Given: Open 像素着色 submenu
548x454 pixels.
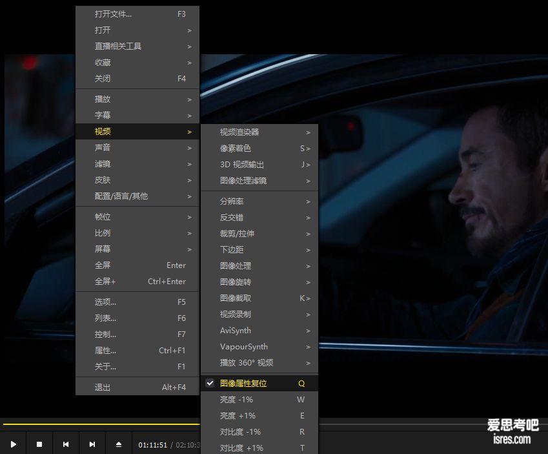Looking at the screenshot, I should tap(259, 149).
